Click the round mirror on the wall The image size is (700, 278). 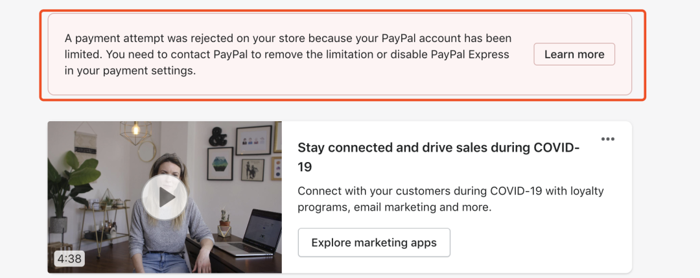click(x=147, y=151)
